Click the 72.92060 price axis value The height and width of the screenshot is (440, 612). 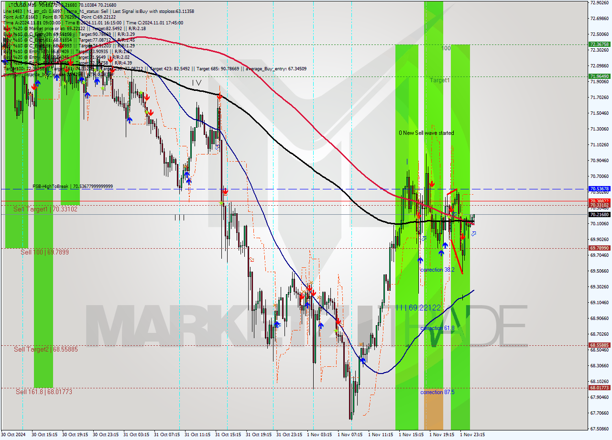pyautogui.click(x=600, y=2)
